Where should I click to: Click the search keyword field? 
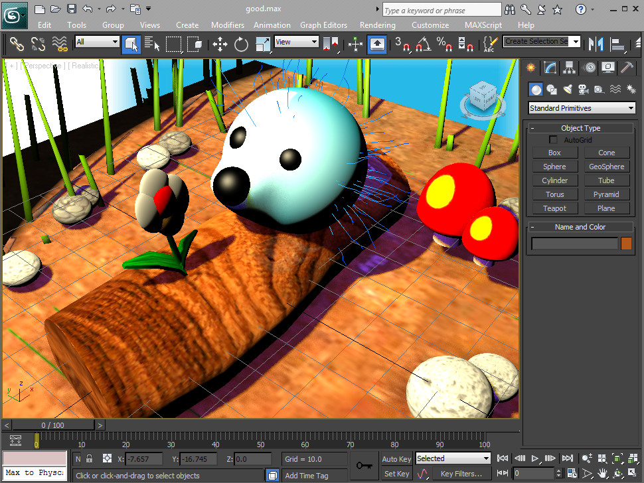[442, 10]
